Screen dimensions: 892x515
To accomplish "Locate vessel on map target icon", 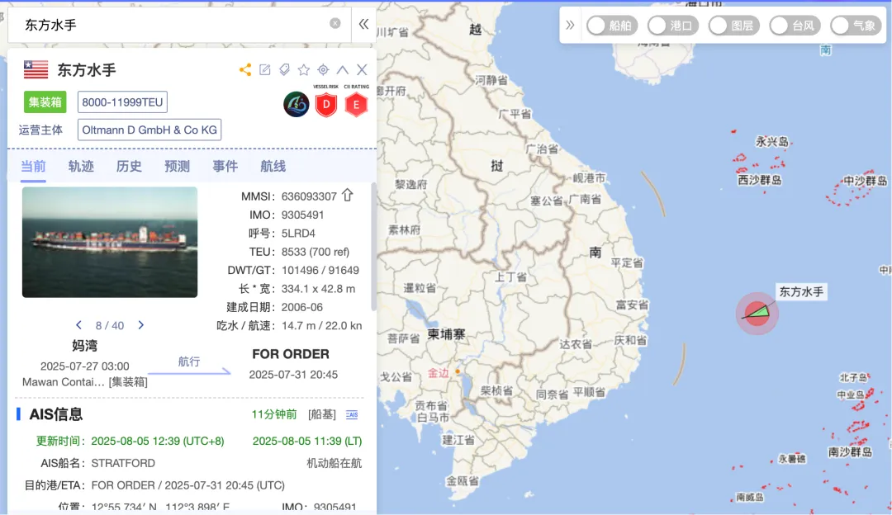I will [323, 70].
